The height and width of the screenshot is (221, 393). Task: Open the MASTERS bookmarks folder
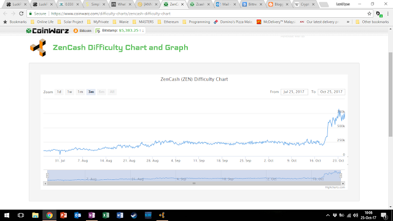click(143, 22)
